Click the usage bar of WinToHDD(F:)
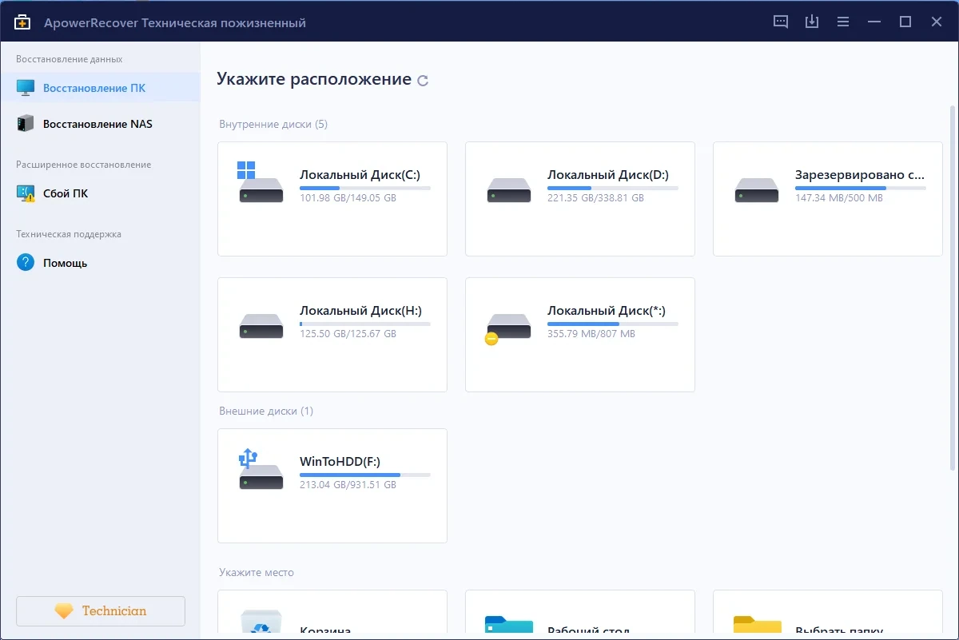This screenshot has width=959, height=640. pyautogui.click(x=365, y=475)
